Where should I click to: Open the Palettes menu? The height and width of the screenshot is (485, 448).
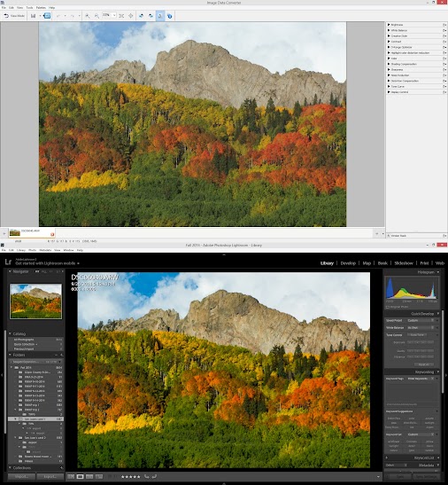point(41,7)
